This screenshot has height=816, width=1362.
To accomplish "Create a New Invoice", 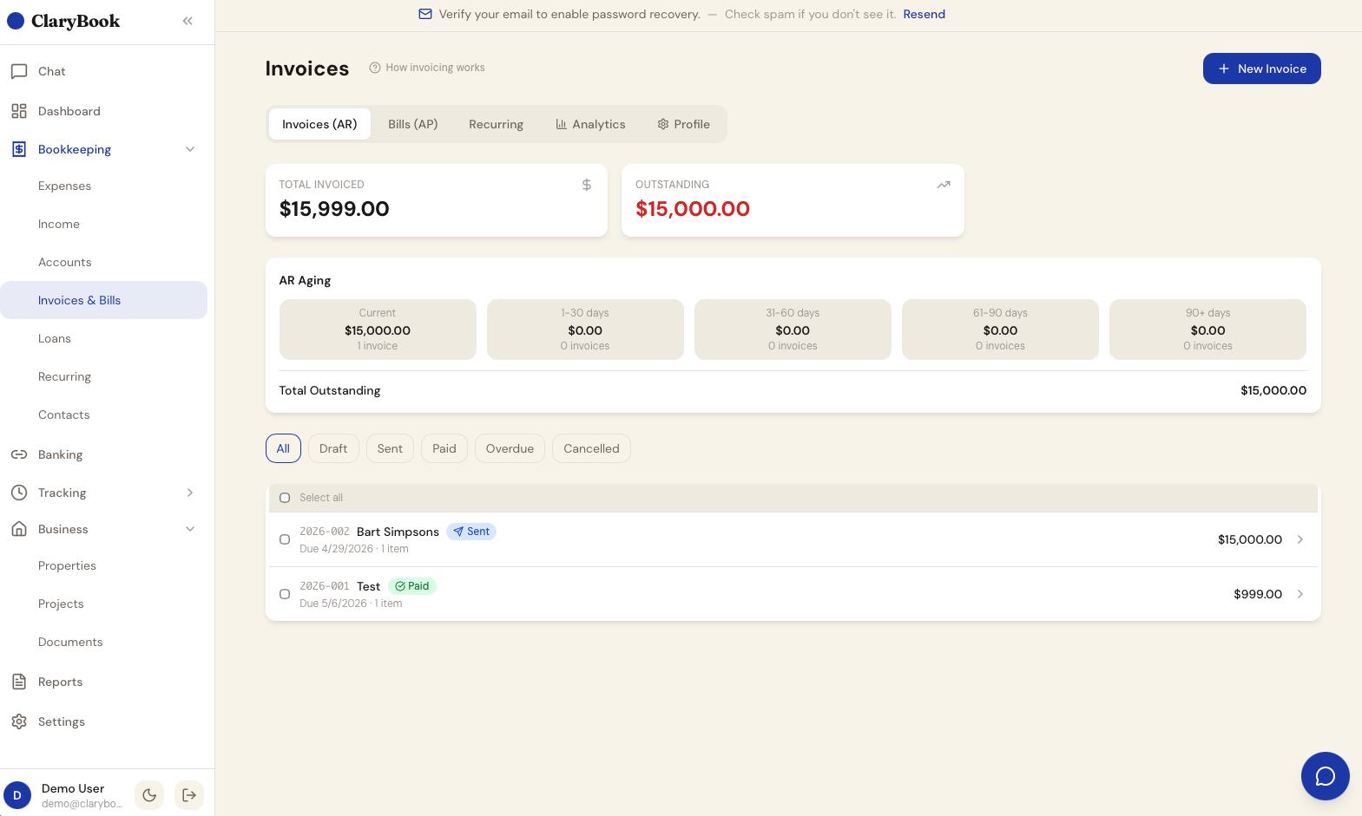I will 1261,69.
